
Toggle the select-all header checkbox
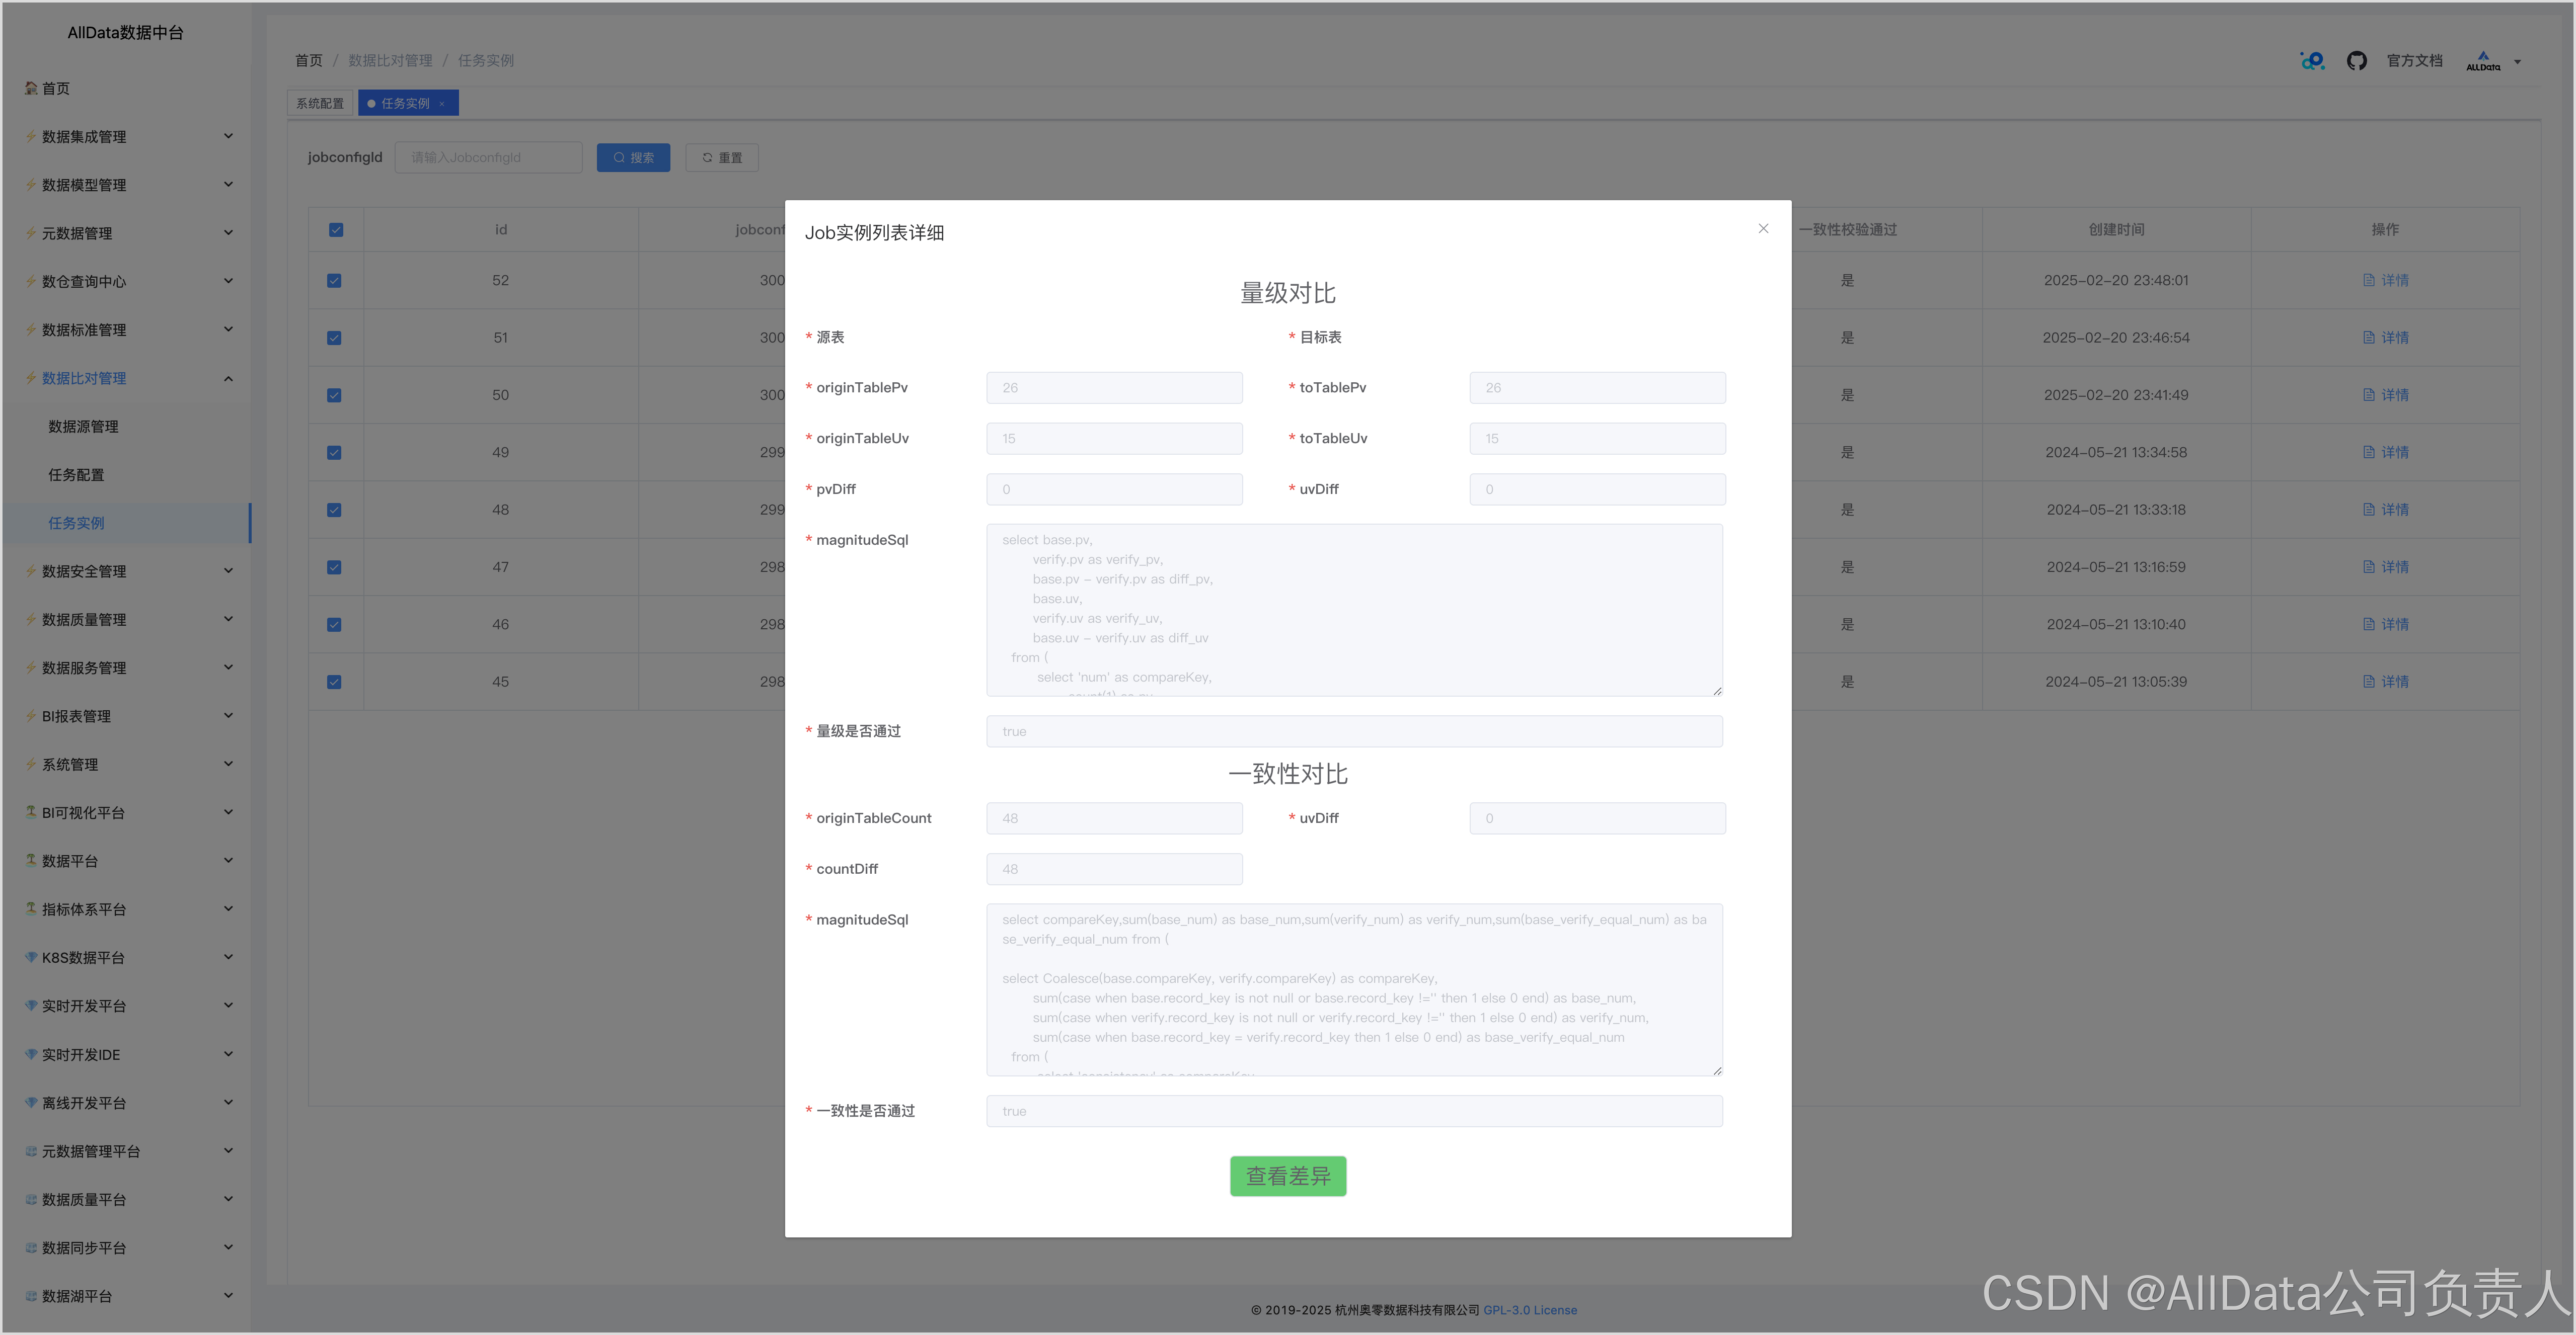pyautogui.click(x=336, y=230)
